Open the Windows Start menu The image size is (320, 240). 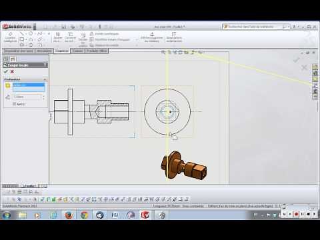pos(7,215)
